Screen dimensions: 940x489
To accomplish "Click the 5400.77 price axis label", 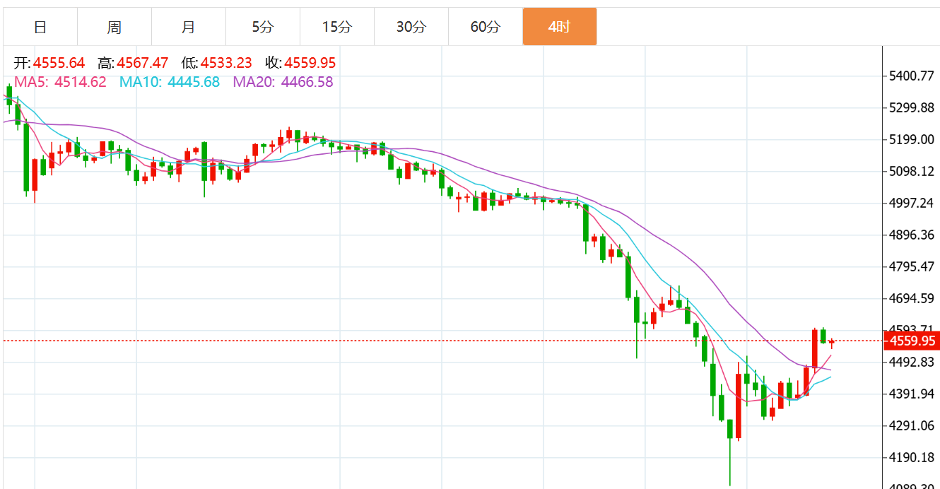I will pyautogui.click(x=912, y=76).
